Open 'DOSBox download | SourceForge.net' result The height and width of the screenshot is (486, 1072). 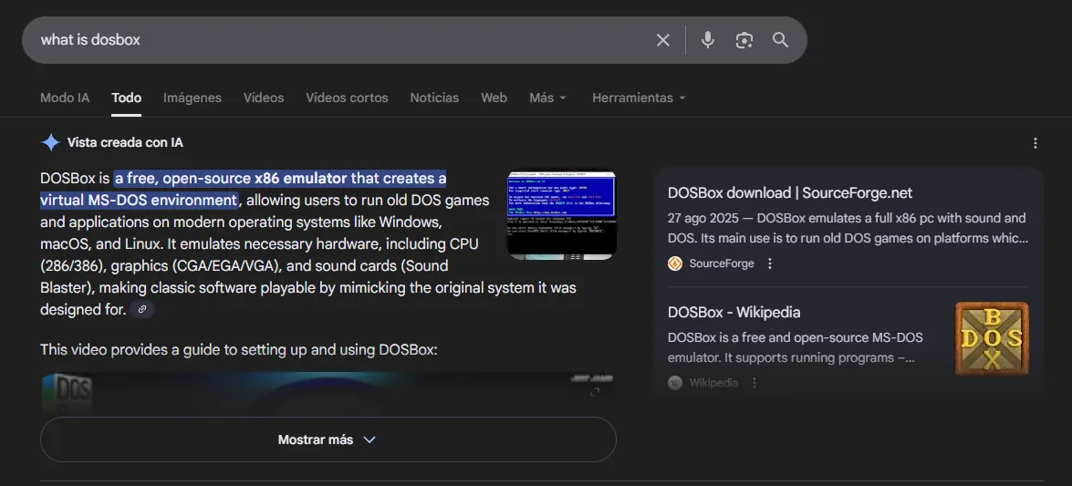(790, 192)
